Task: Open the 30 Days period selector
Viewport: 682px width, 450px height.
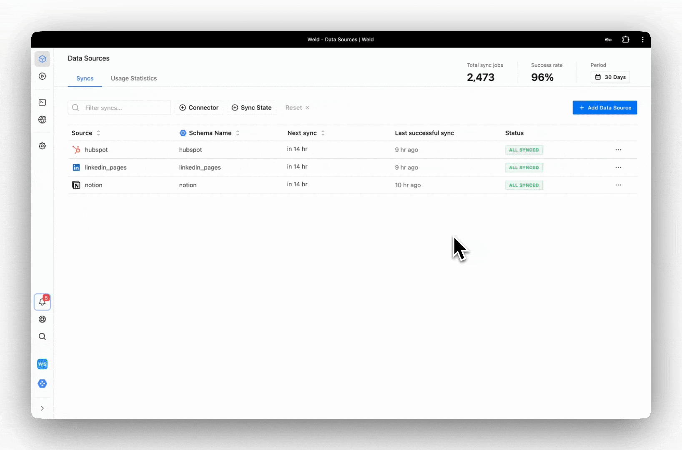Action: click(x=610, y=77)
